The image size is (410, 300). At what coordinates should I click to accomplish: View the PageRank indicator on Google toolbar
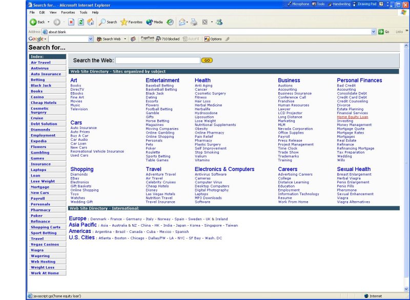point(148,38)
